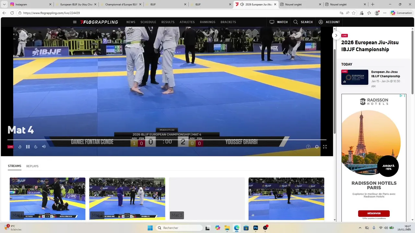Screen dimensions: 415x233
Task: Open the SCHEDULE menu item
Action: tap(148, 22)
